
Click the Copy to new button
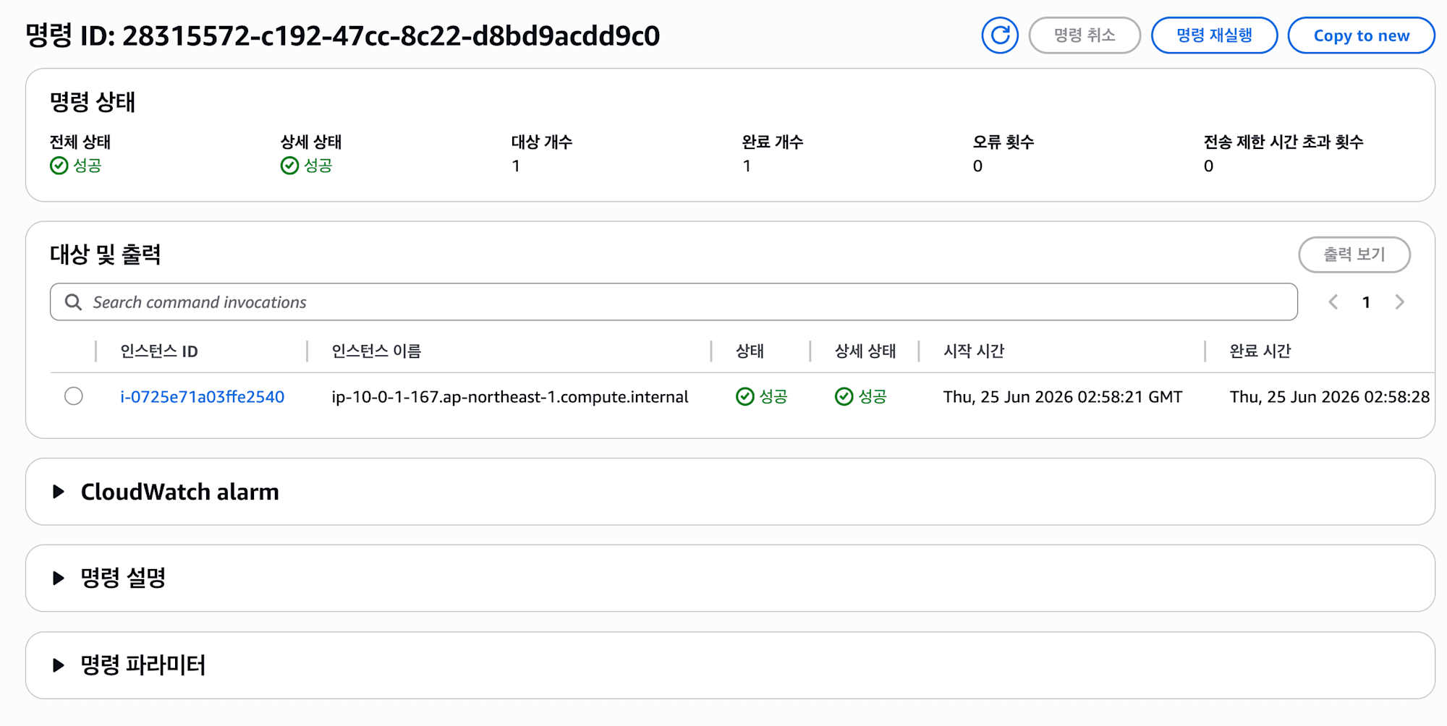point(1361,35)
